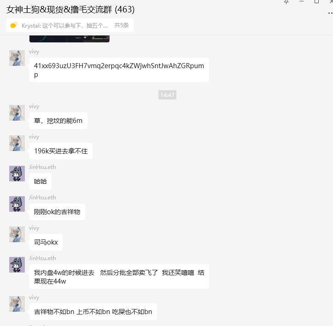Screen dimensions: 333x326
Task: Open chat info via three-dots icon
Action: (330, 13)
